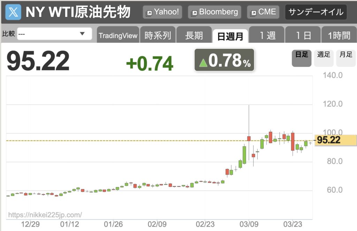Click the tall 03/09 spike candlestick
Viewport: 357px width, 231px height.
pyautogui.click(x=249, y=138)
